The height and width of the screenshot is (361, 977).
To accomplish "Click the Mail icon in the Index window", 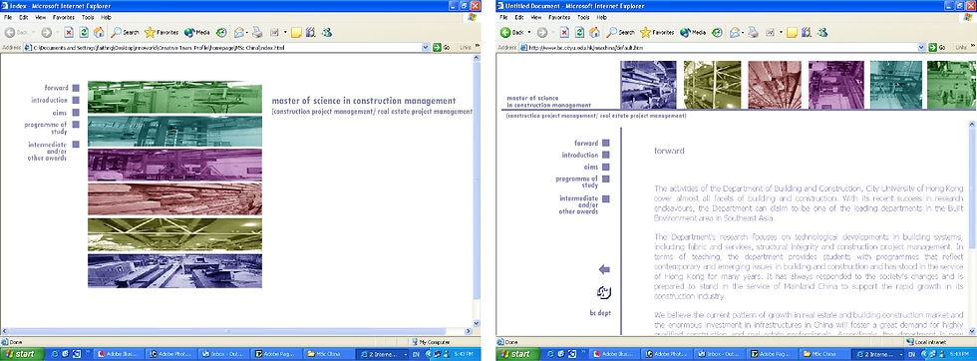I will click(x=238, y=33).
